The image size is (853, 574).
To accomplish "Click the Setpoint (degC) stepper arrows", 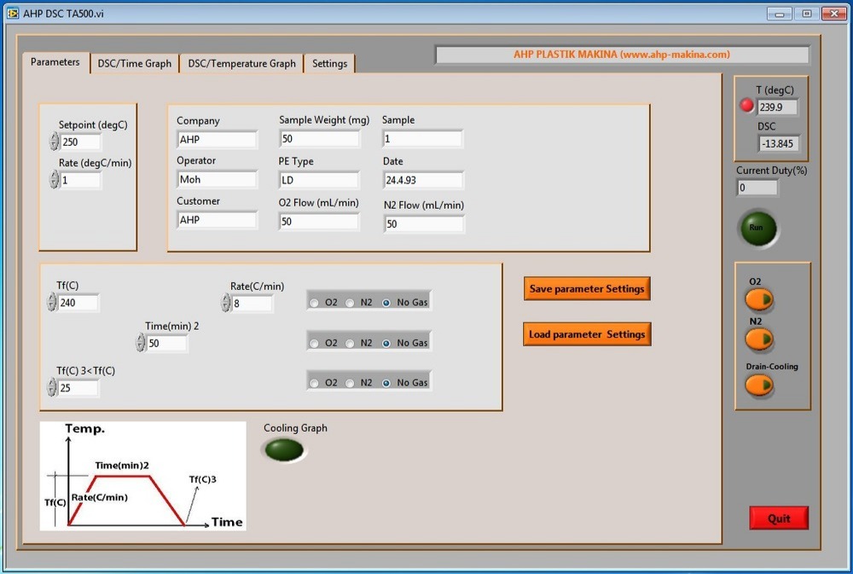I will [54, 142].
